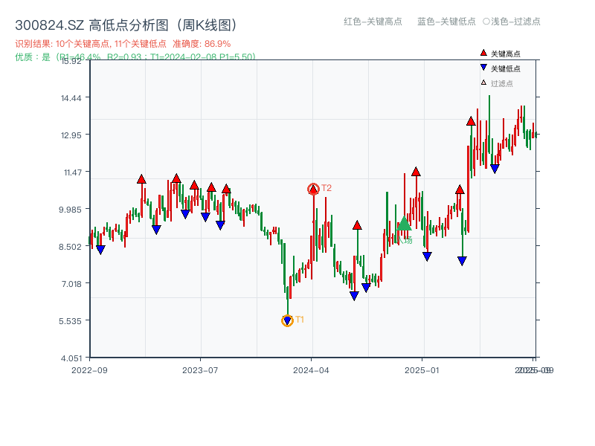Click the 8.502 y-axis label

tap(70, 247)
